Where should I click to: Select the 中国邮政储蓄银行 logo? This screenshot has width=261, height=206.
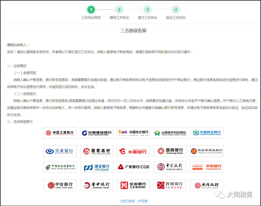tap(60, 167)
